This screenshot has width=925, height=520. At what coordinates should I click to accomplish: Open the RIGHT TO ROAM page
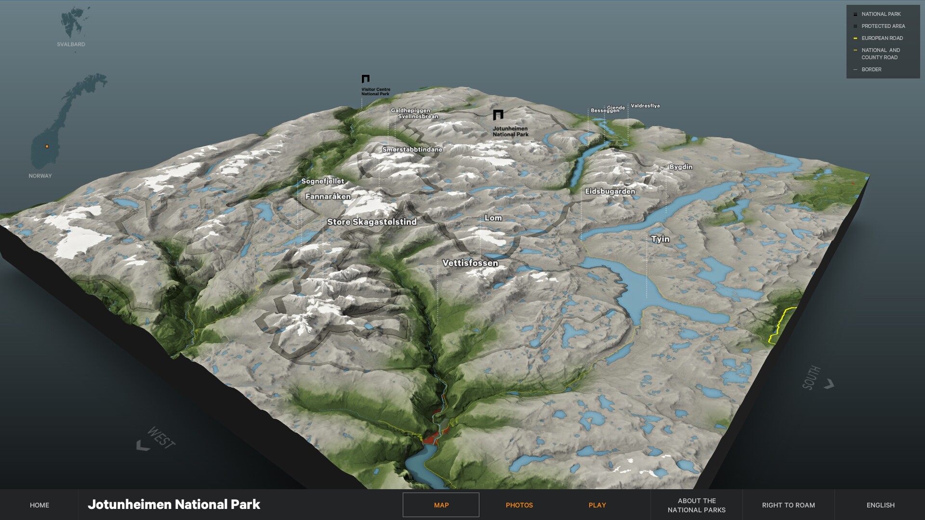coord(788,505)
